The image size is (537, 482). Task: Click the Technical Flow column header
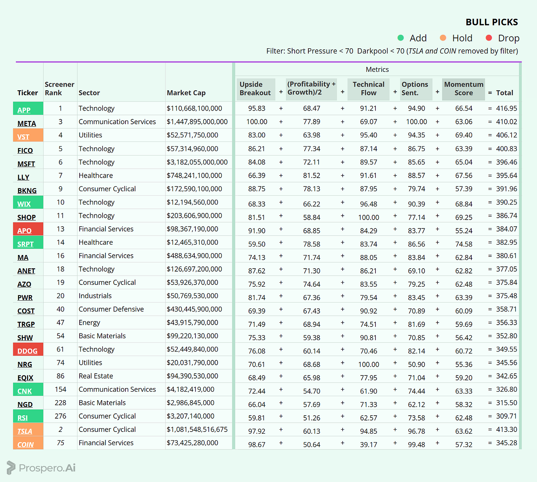368,89
